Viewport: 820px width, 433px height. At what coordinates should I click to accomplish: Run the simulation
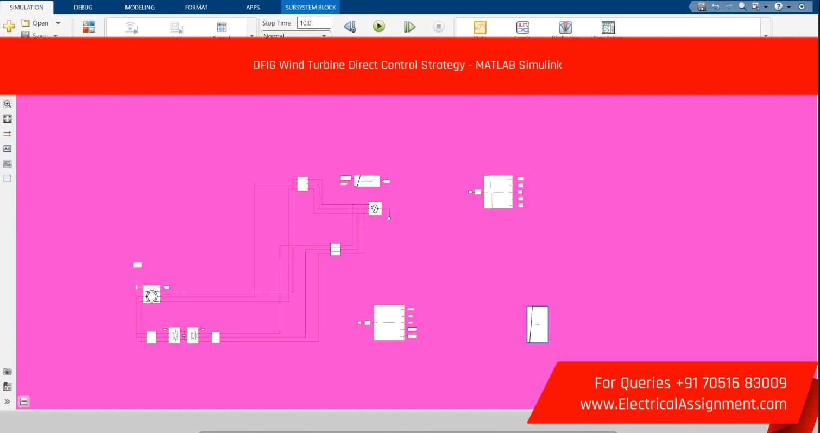[x=380, y=27]
